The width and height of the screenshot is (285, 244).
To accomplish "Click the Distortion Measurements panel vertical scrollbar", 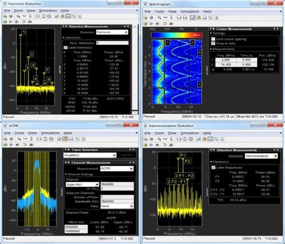I will pos(135,69).
